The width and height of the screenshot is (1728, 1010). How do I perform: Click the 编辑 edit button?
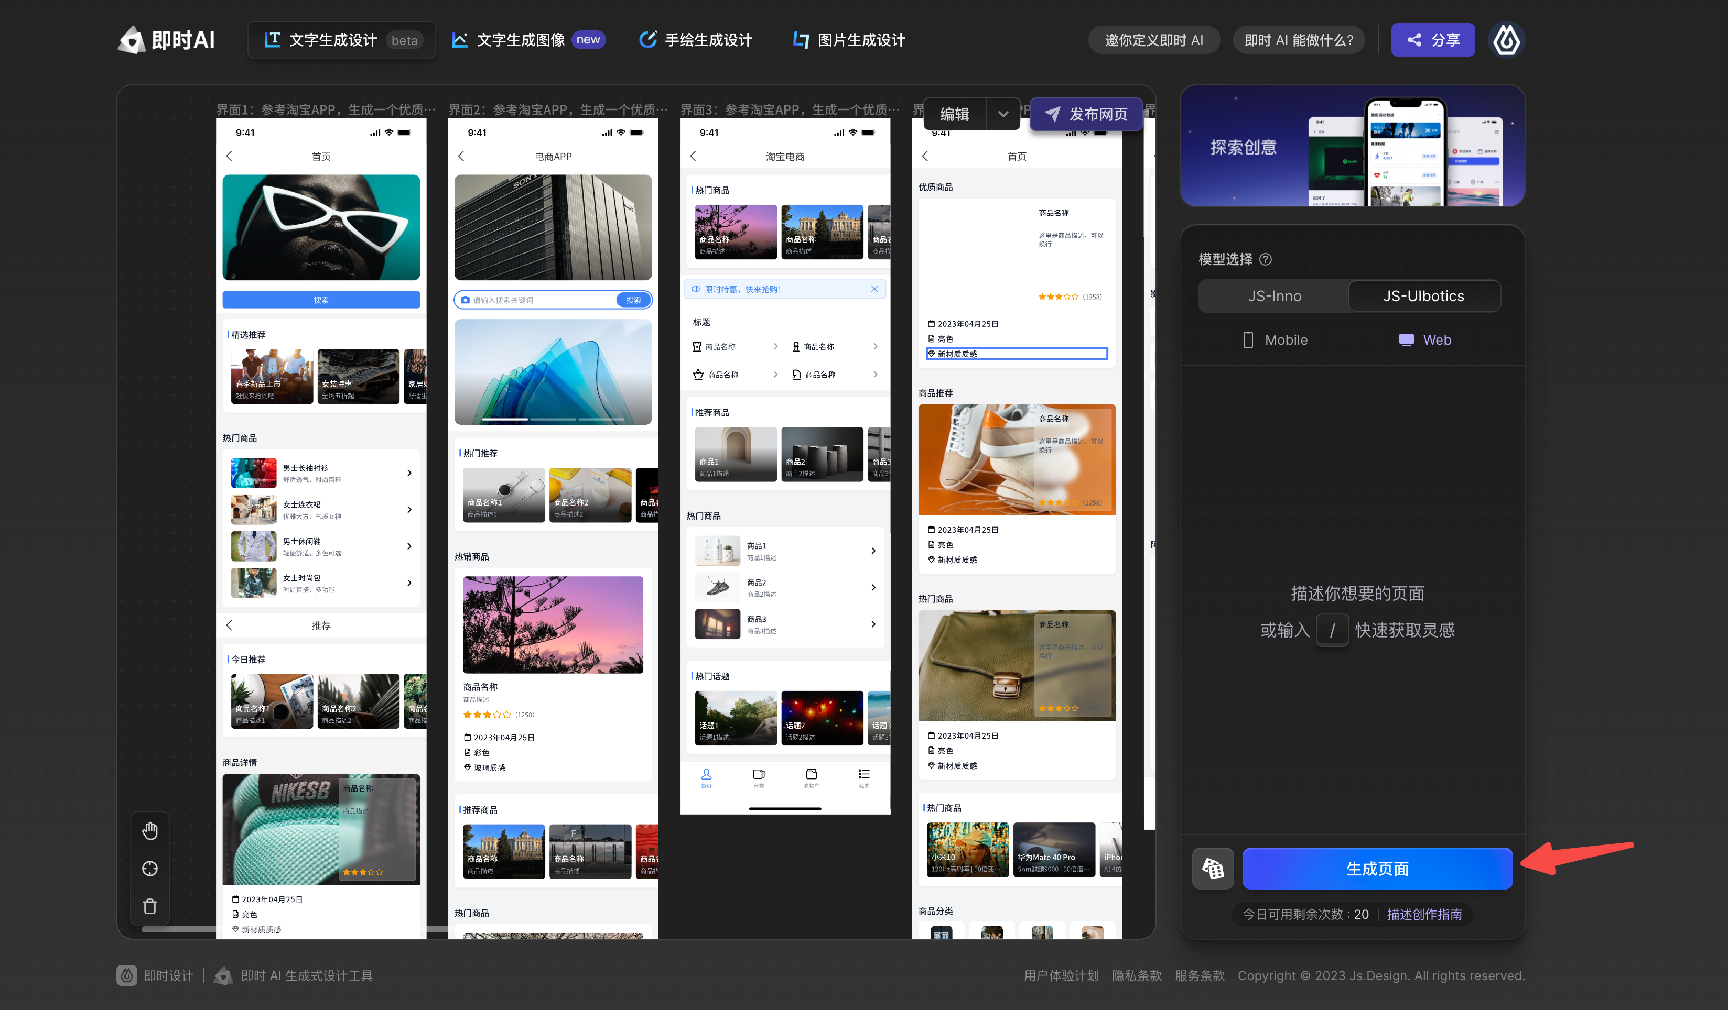pos(955,114)
